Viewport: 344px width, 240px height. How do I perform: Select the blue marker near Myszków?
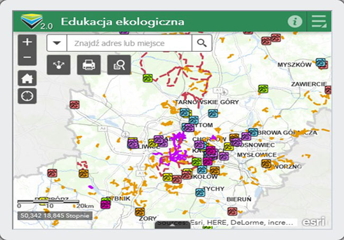[x=320, y=62]
